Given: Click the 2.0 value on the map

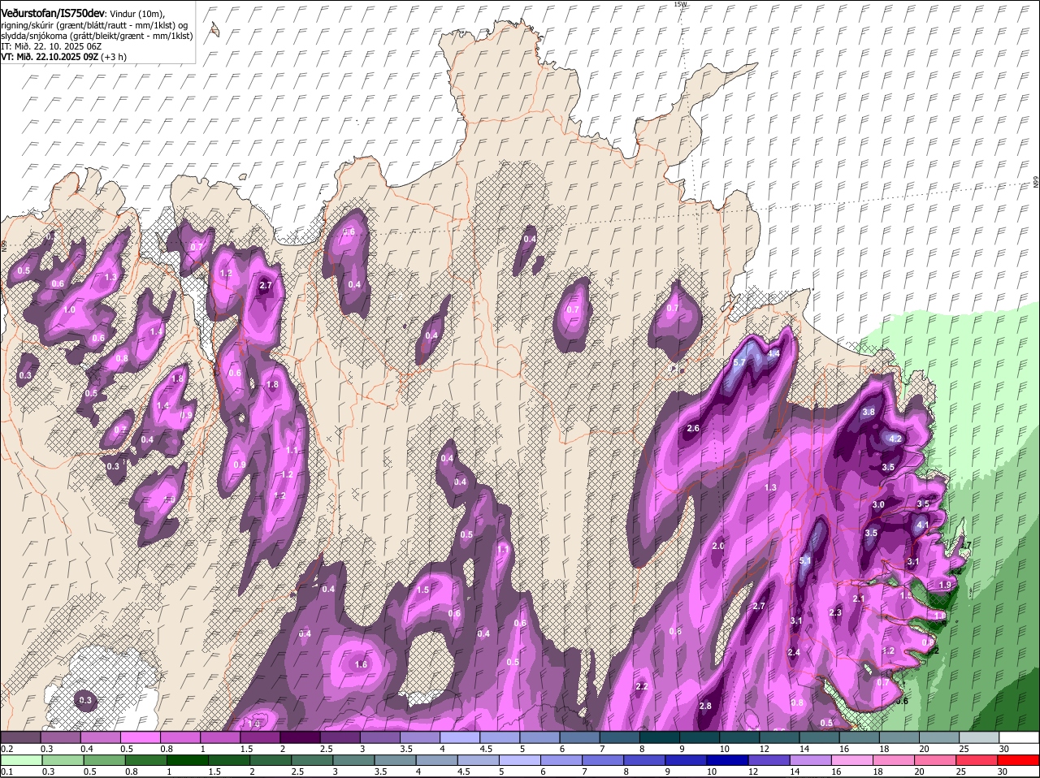Looking at the screenshot, I should 718,547.
